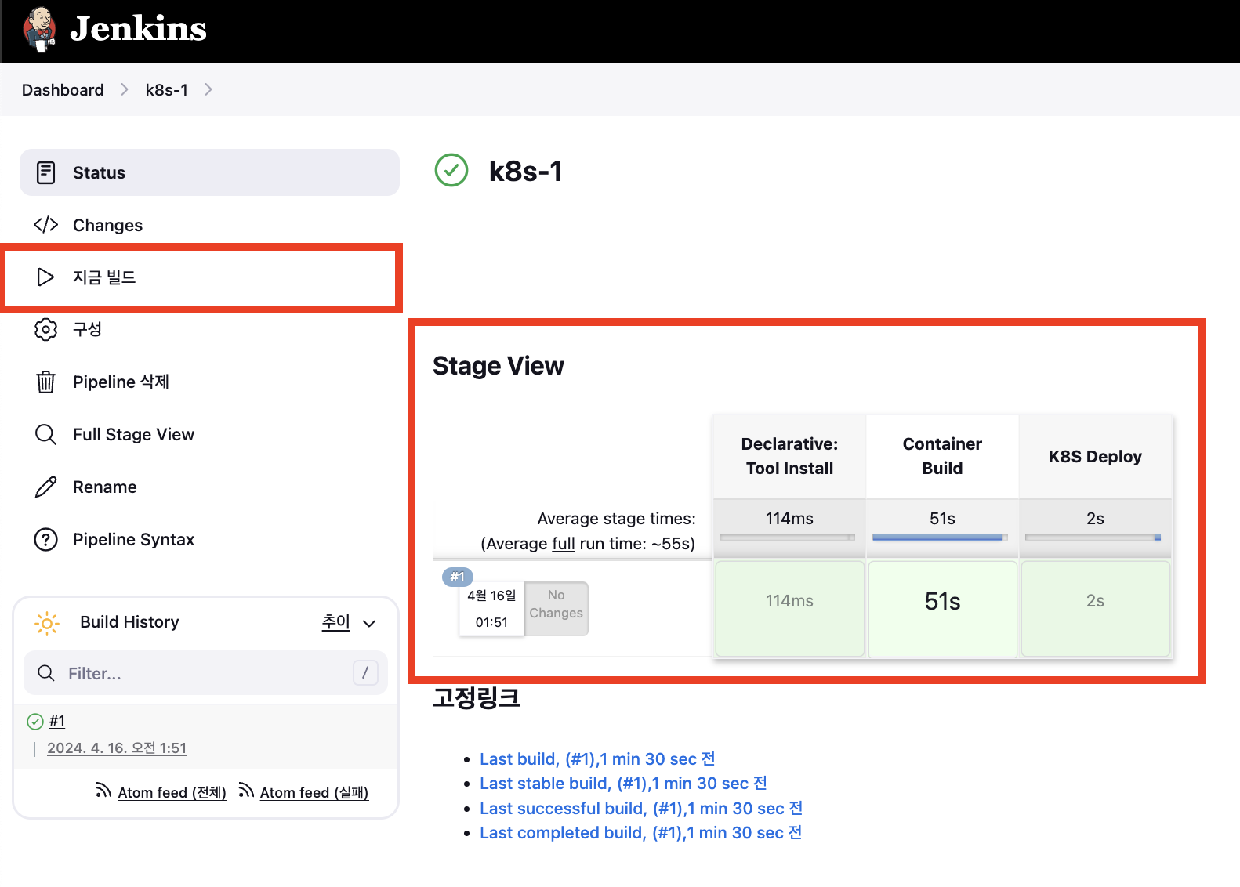Click build #1 success status icon
This screenshot has height=887, width=1240.
tap(35, 722)
